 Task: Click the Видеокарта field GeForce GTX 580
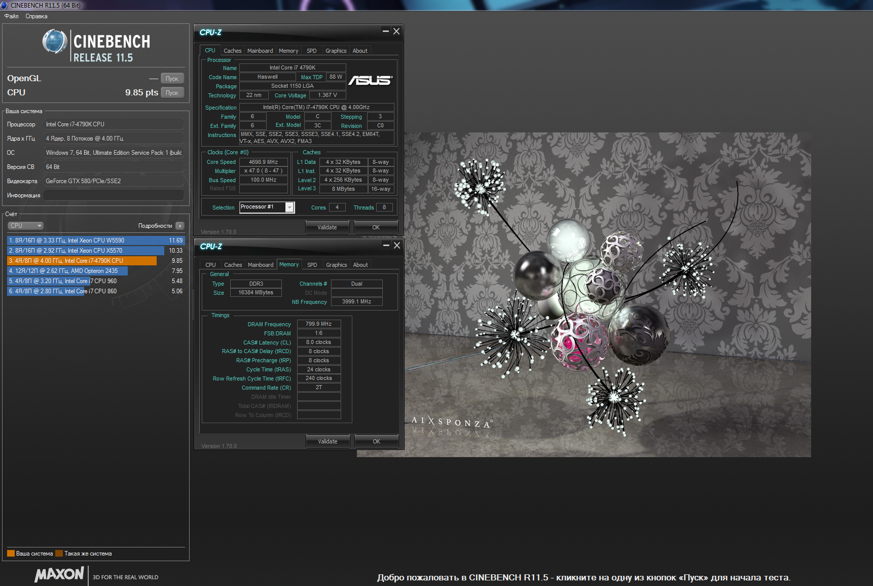pyautogui.click(x=114, y=181)
